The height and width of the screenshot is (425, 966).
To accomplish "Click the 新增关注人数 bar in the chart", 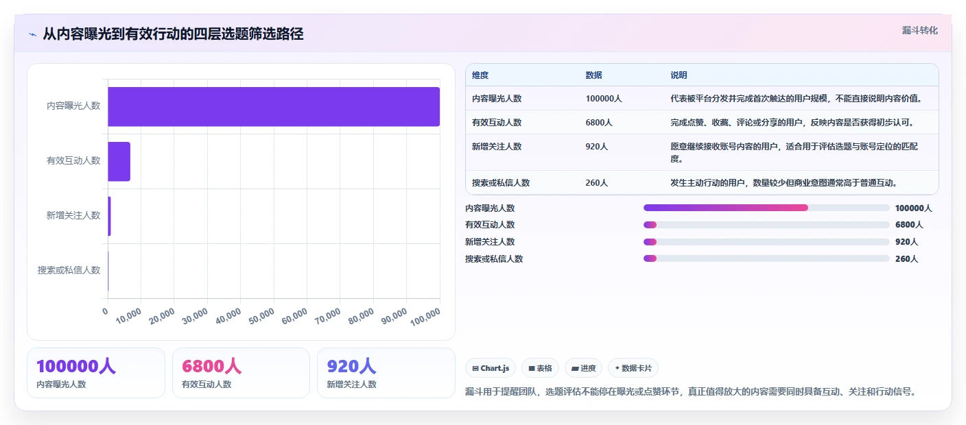I will (109, 216).
